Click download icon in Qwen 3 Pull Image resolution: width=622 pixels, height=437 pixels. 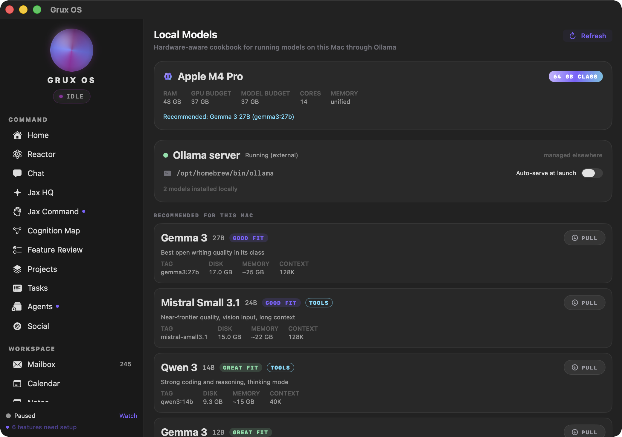pyautogui.click(x=575, y=367)
